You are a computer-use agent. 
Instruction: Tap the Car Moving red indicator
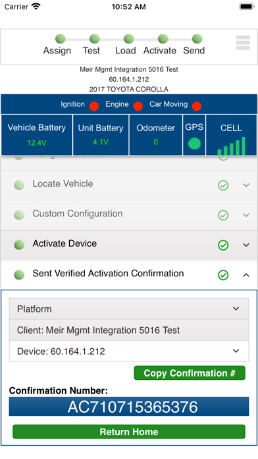(197, 106)
